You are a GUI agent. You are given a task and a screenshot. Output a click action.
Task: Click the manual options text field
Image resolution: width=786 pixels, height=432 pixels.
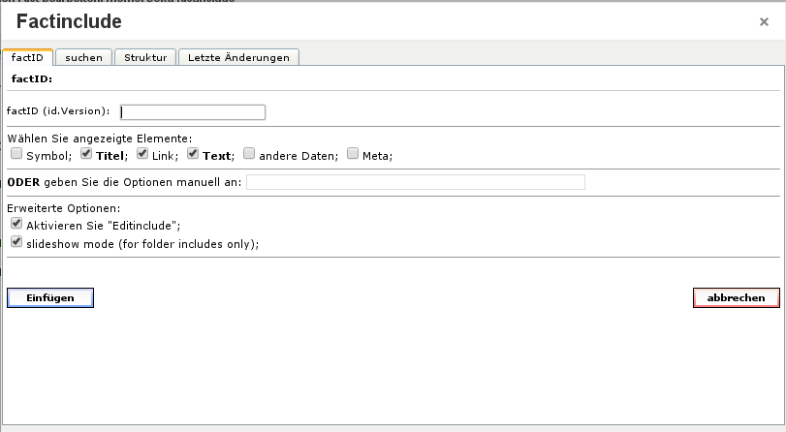click(416, 182)
